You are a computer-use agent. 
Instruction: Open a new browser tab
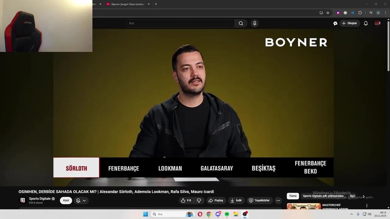[156, 4]
